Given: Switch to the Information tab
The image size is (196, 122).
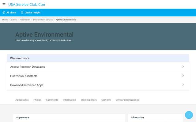Looking at the screenshot, I should (70, 100).
